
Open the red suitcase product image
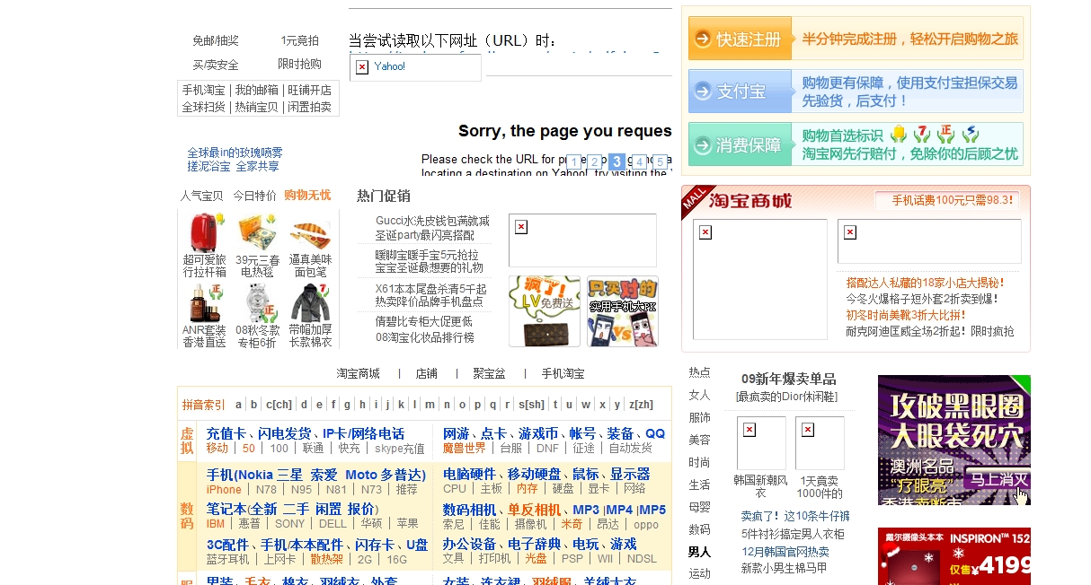coord(204,232)
